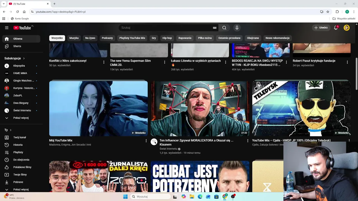The height and width of the screenshot is (201, 358).
Task: Open Polubione filmy liked videos
Action: click(x=21, y=167)
